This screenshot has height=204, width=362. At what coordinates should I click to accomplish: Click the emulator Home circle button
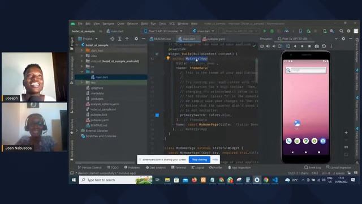[302, 46]
